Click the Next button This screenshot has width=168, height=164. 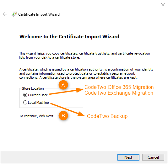point(128,157)
